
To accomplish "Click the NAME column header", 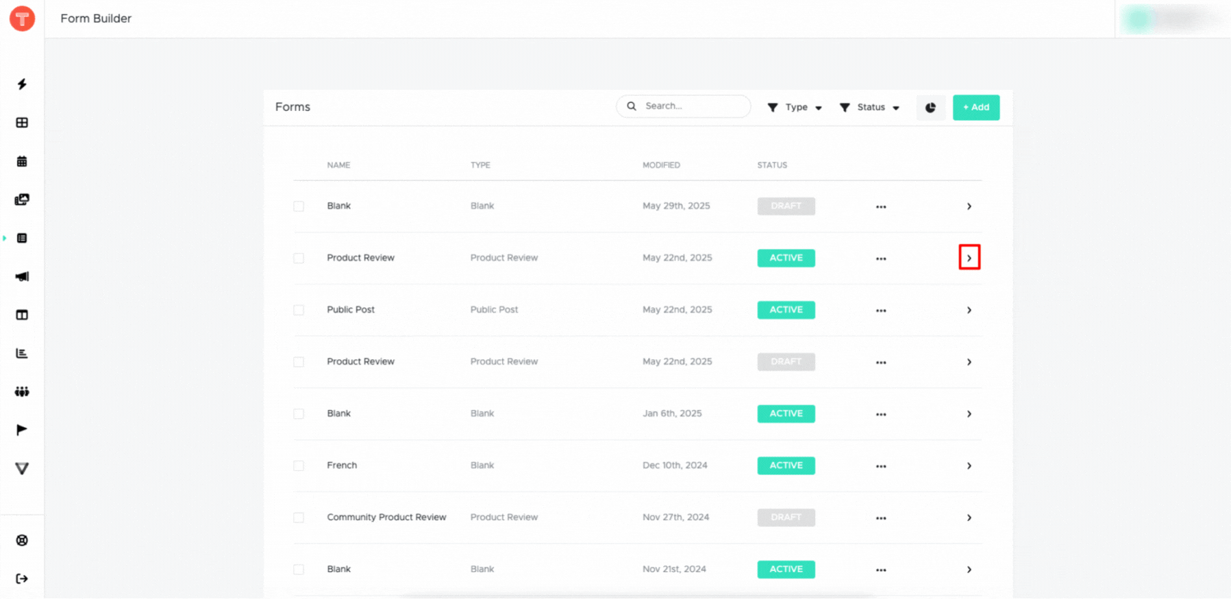I will click(338, 165).
